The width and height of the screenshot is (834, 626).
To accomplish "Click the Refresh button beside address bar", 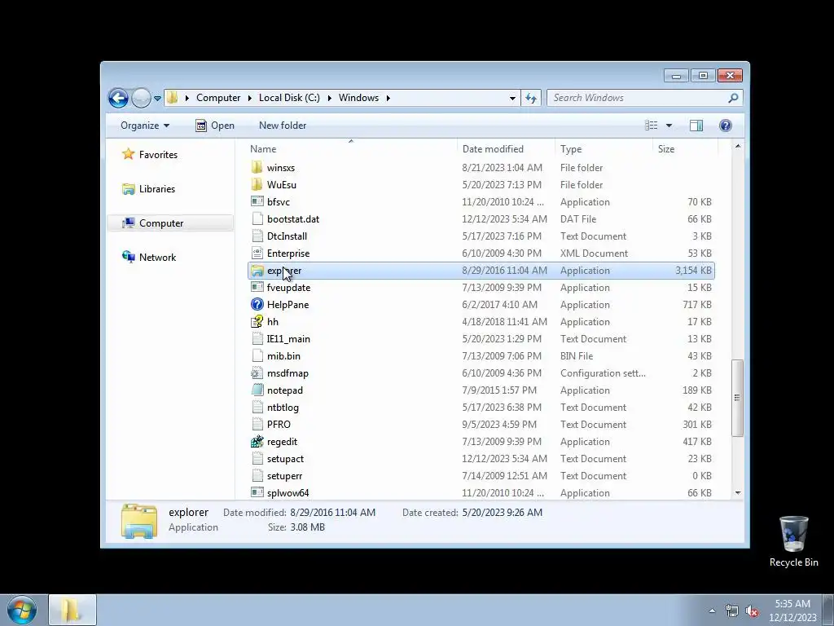I will (531, 98).
